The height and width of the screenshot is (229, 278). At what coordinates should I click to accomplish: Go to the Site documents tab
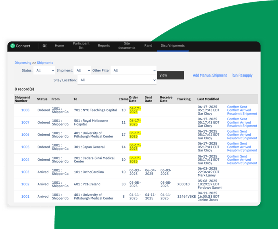click(x=127, y=46)
